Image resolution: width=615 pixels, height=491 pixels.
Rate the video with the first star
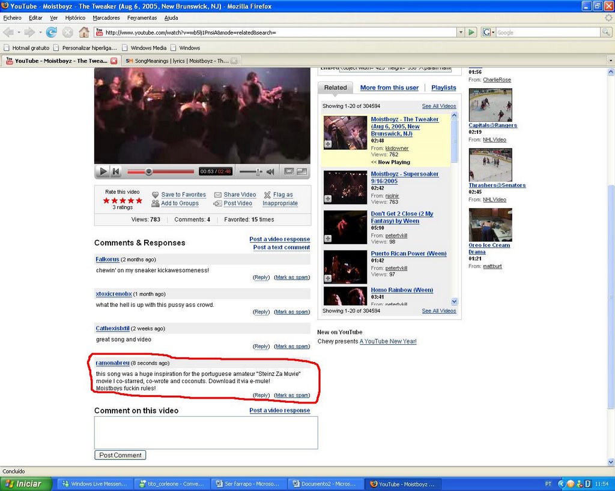point(106,200)
